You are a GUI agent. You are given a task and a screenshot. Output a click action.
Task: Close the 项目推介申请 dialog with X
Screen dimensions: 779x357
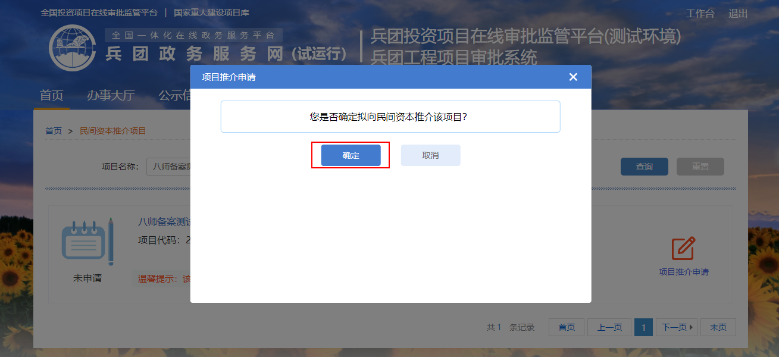(573, 77)
